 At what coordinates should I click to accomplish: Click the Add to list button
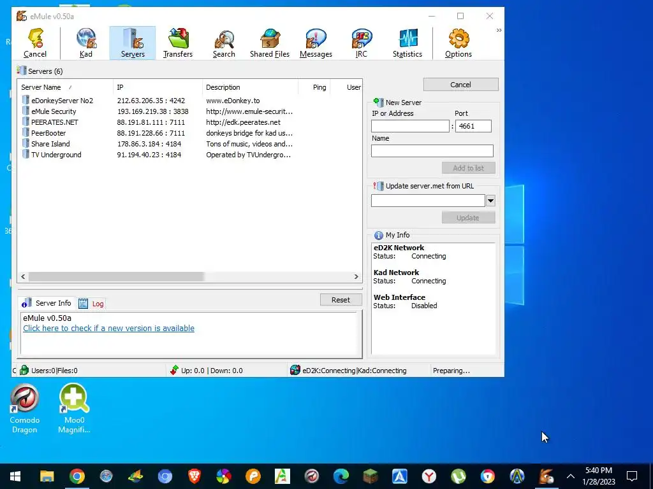coord(469,168)
